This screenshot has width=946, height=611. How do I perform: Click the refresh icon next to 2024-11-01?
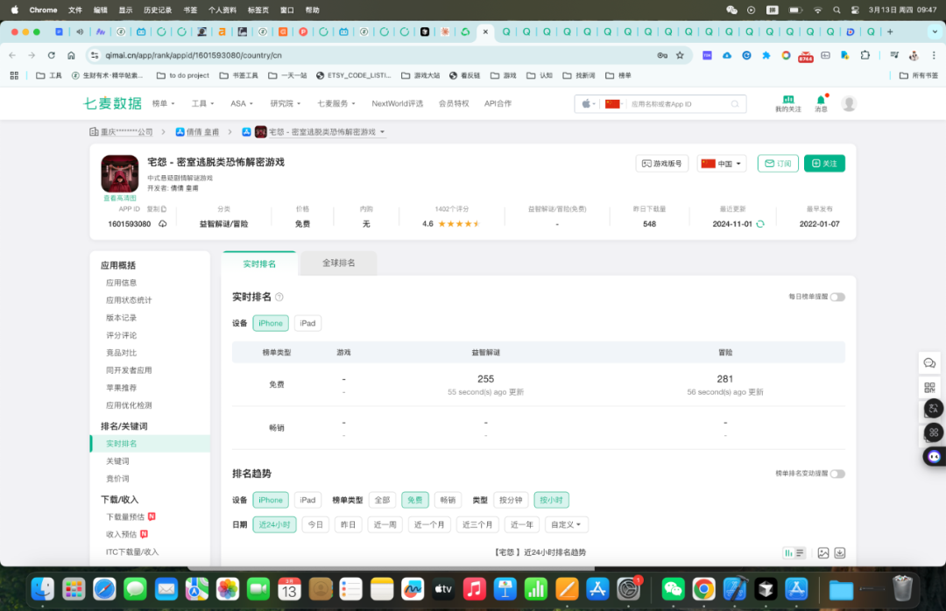coord(760,224)
